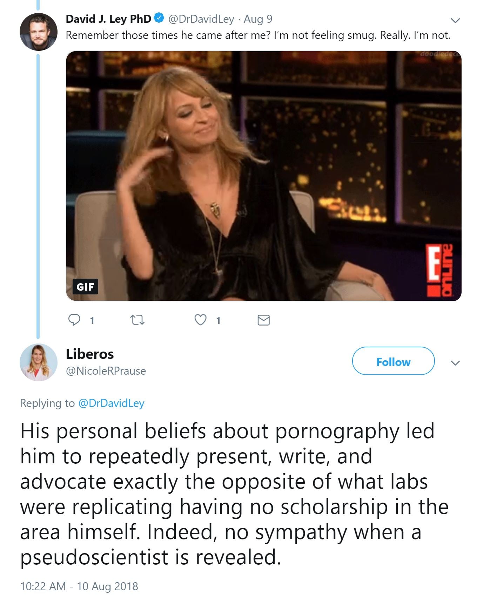Retweet David J. Ley's tweet

[137, 320]
